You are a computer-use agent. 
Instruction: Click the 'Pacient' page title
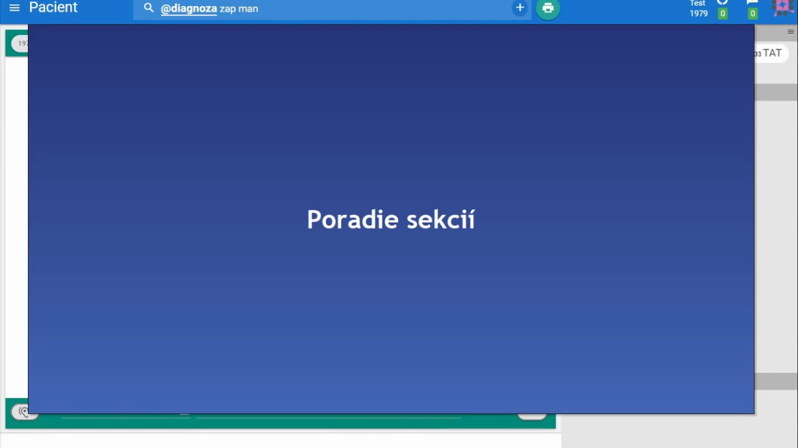coord(53,7)
